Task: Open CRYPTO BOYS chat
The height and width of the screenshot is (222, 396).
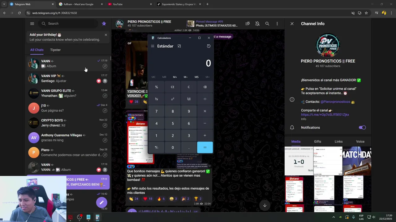Action: coord(68,123)
